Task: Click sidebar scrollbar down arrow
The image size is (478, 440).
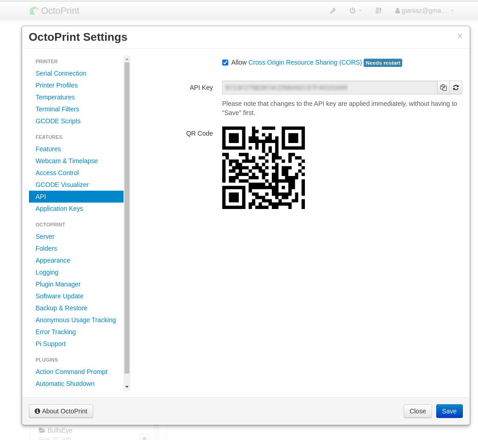Action: point(127,387)
